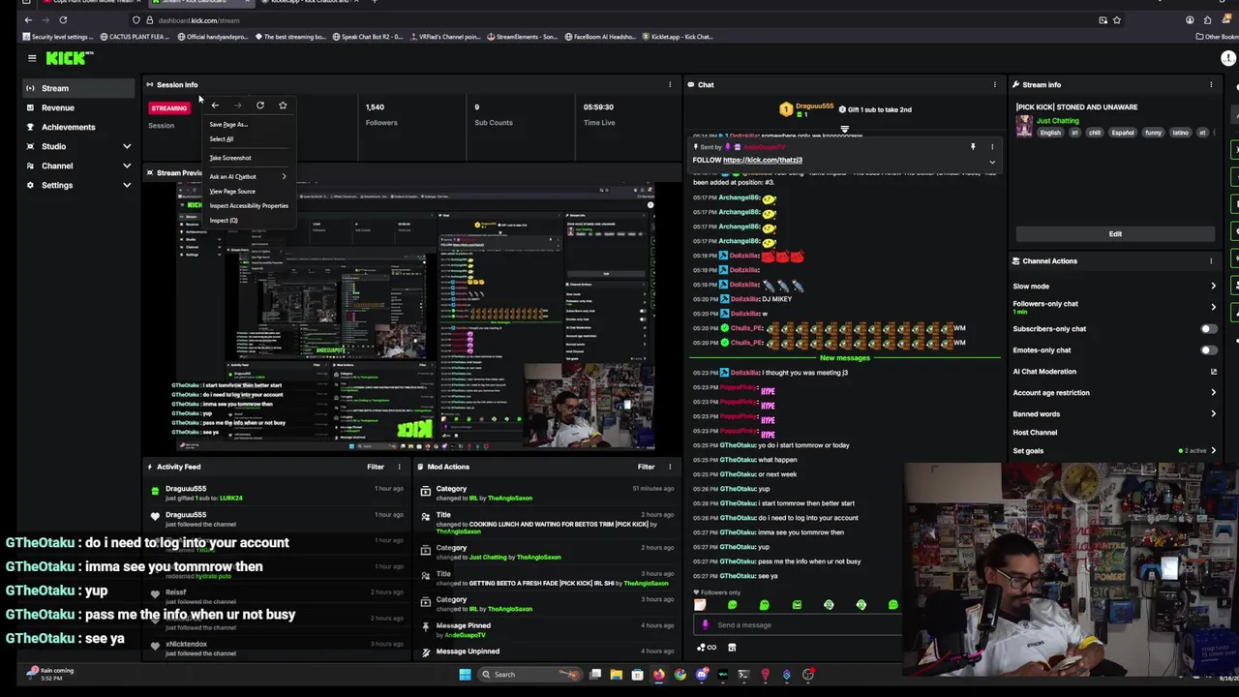This screenshot has height=697, width=1239.
Task: Choose Take Screenshot in the context menu
Action: click(248, 158)
